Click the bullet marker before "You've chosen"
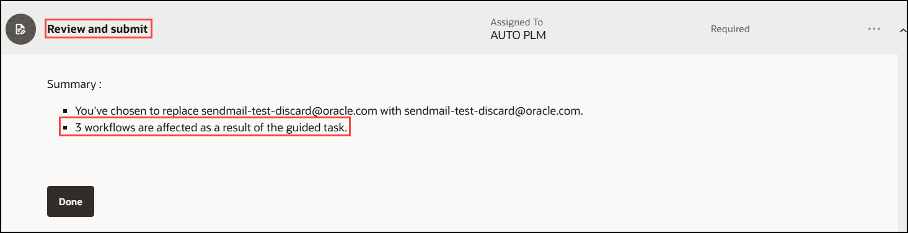The height and width of the screenshot is (233, 908). coord(65,112)
